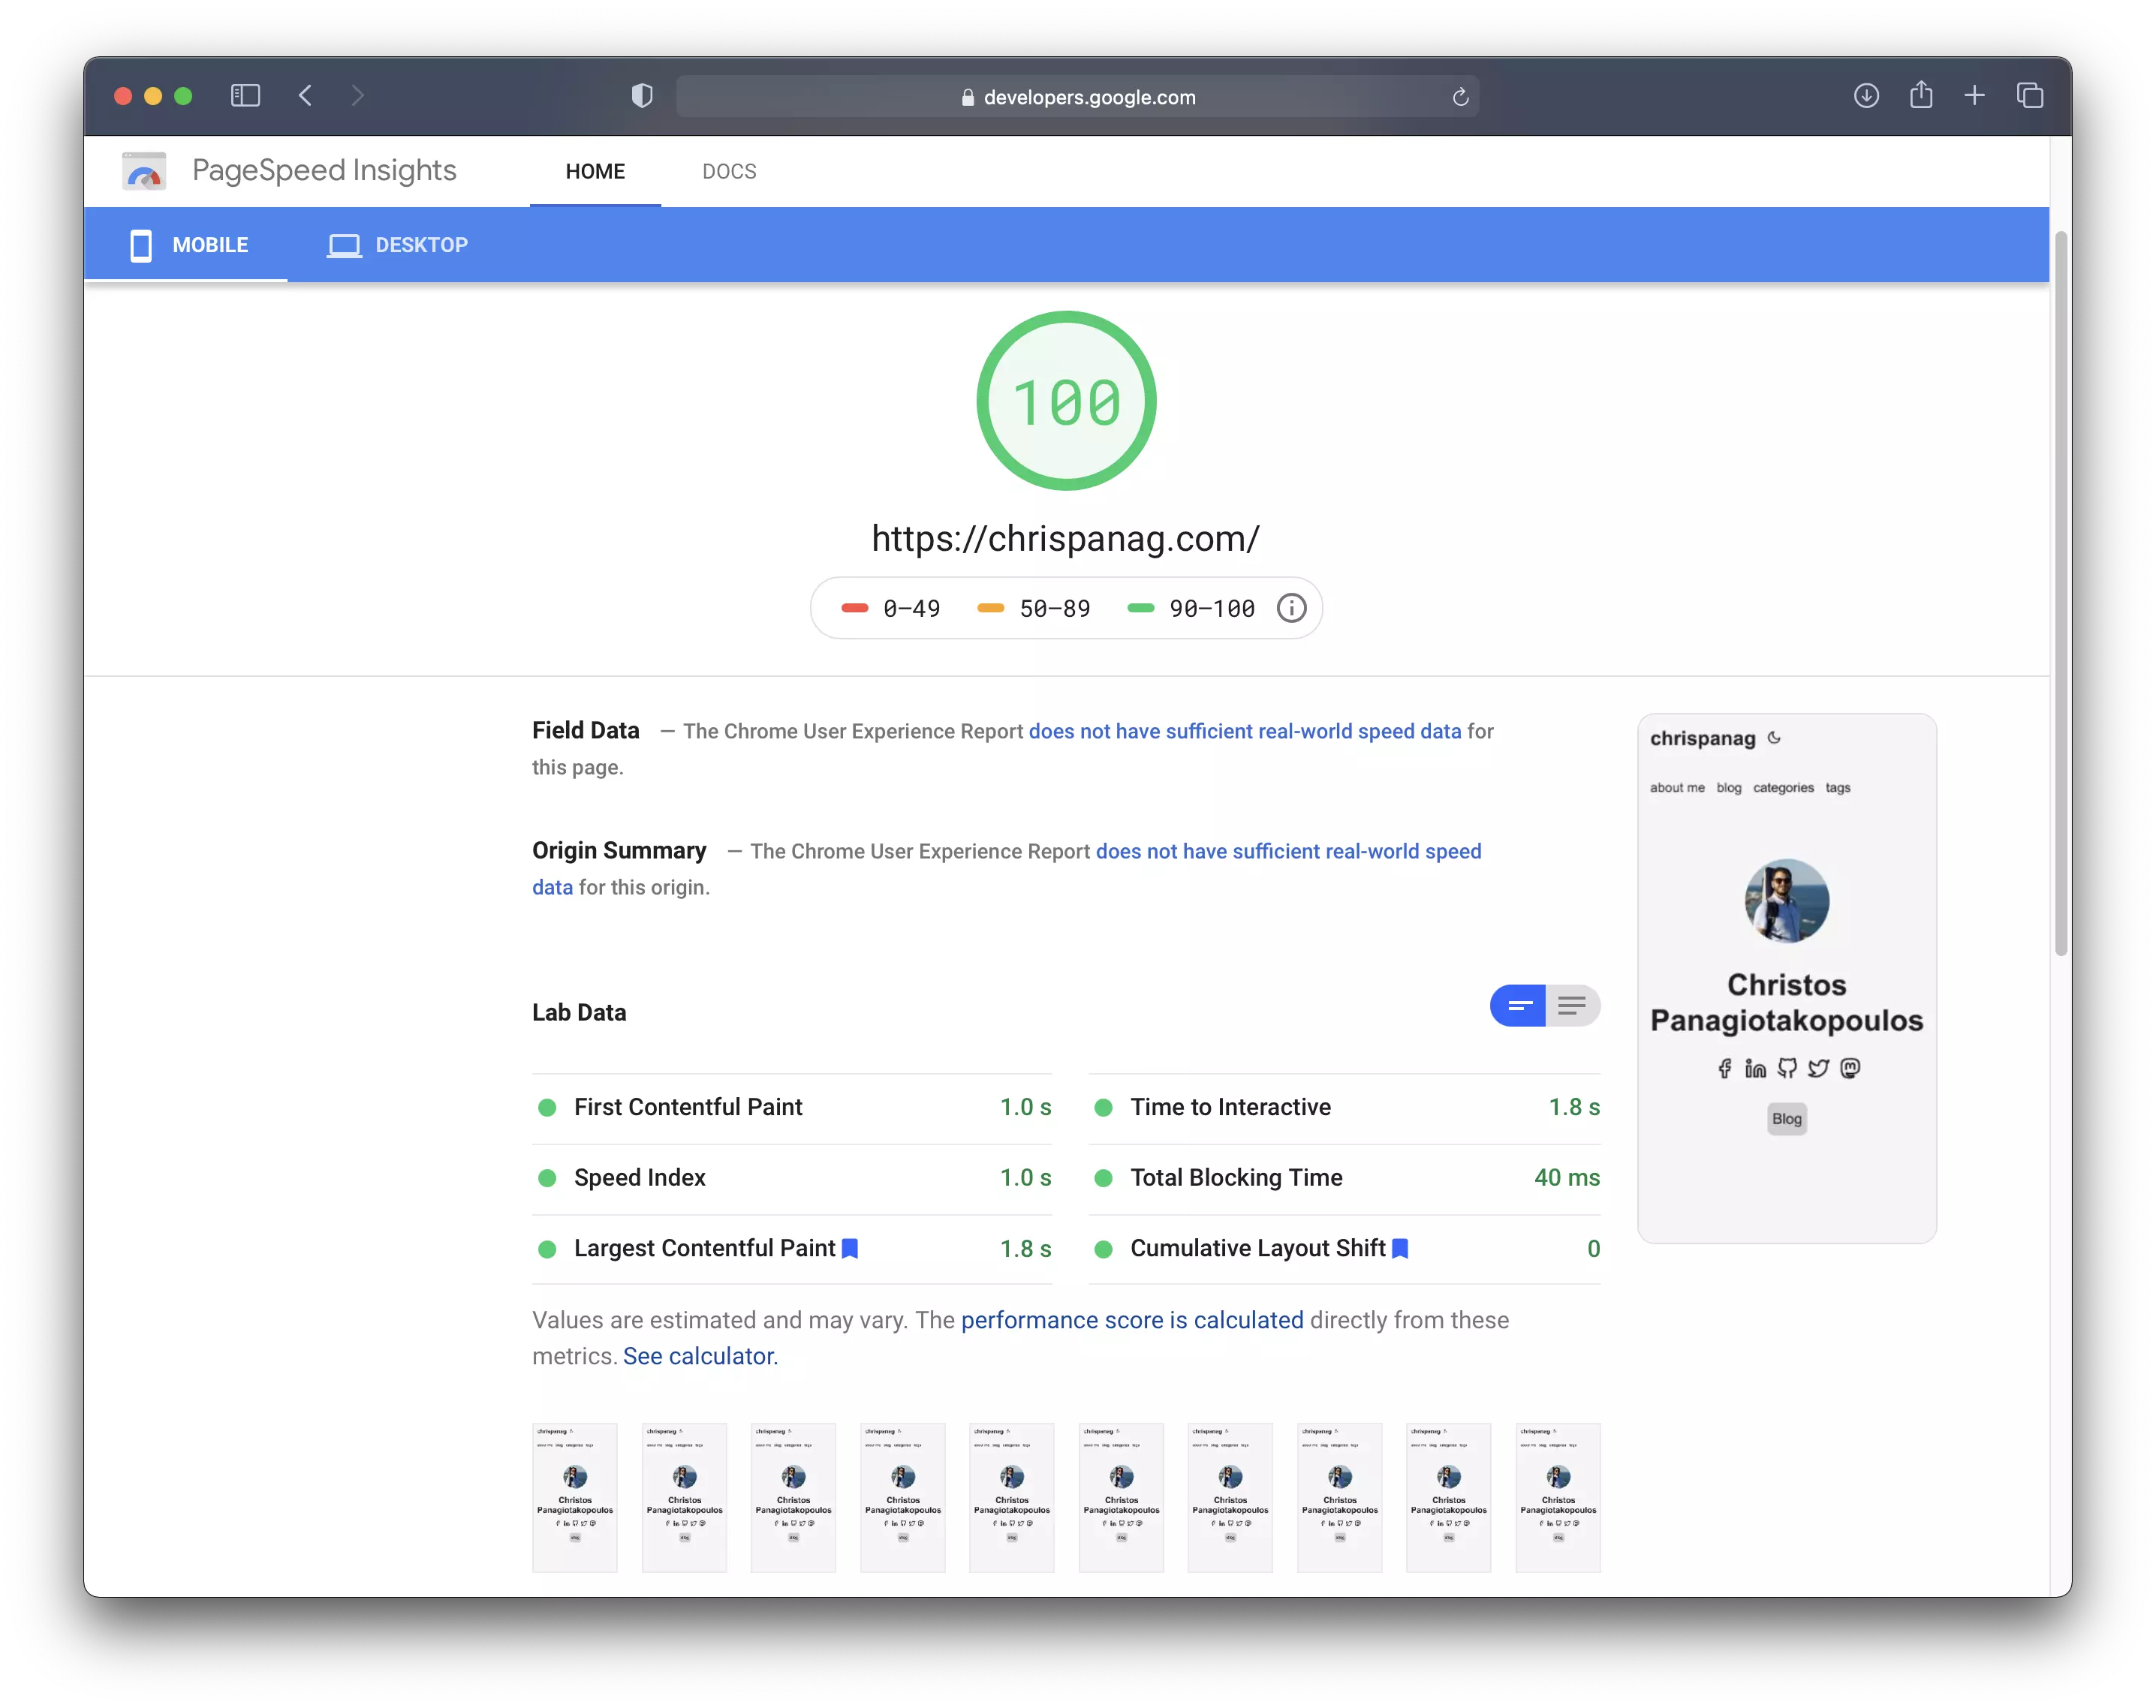Click the PageSpeed Insights logo
Image resolution: width=2156 pixels, height=1708 pixels.
[x=144, y=171]
